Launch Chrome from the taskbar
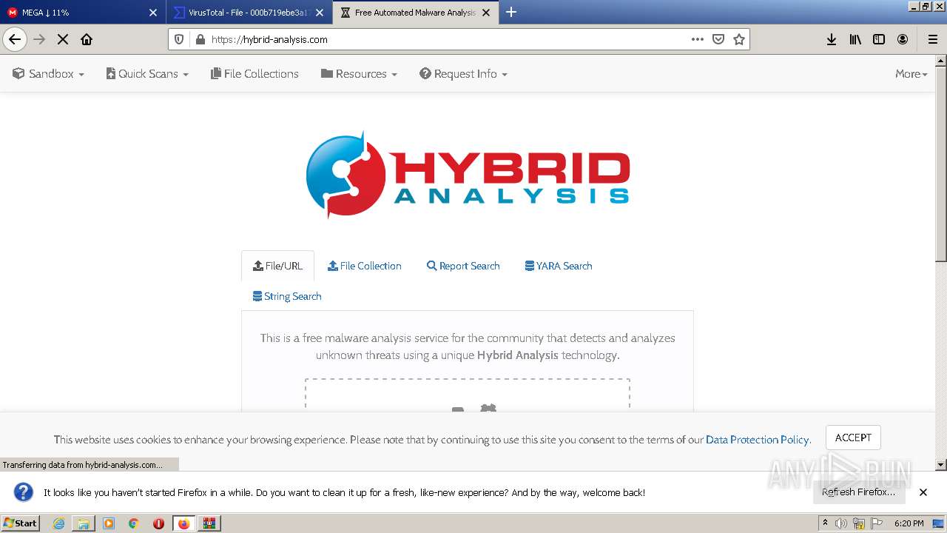947x533 pixels. [133, 523]
